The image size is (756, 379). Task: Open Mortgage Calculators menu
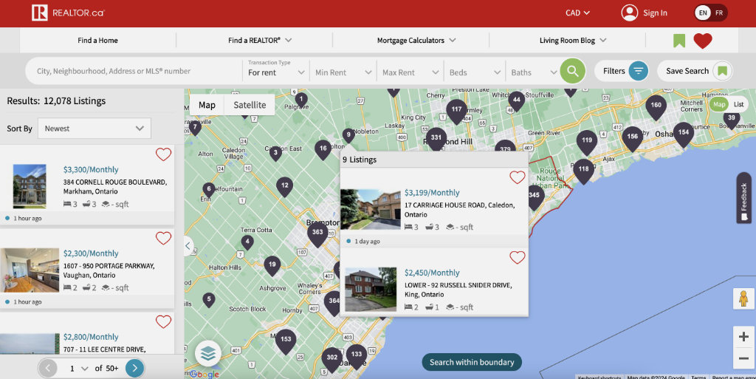coord(416,41)
